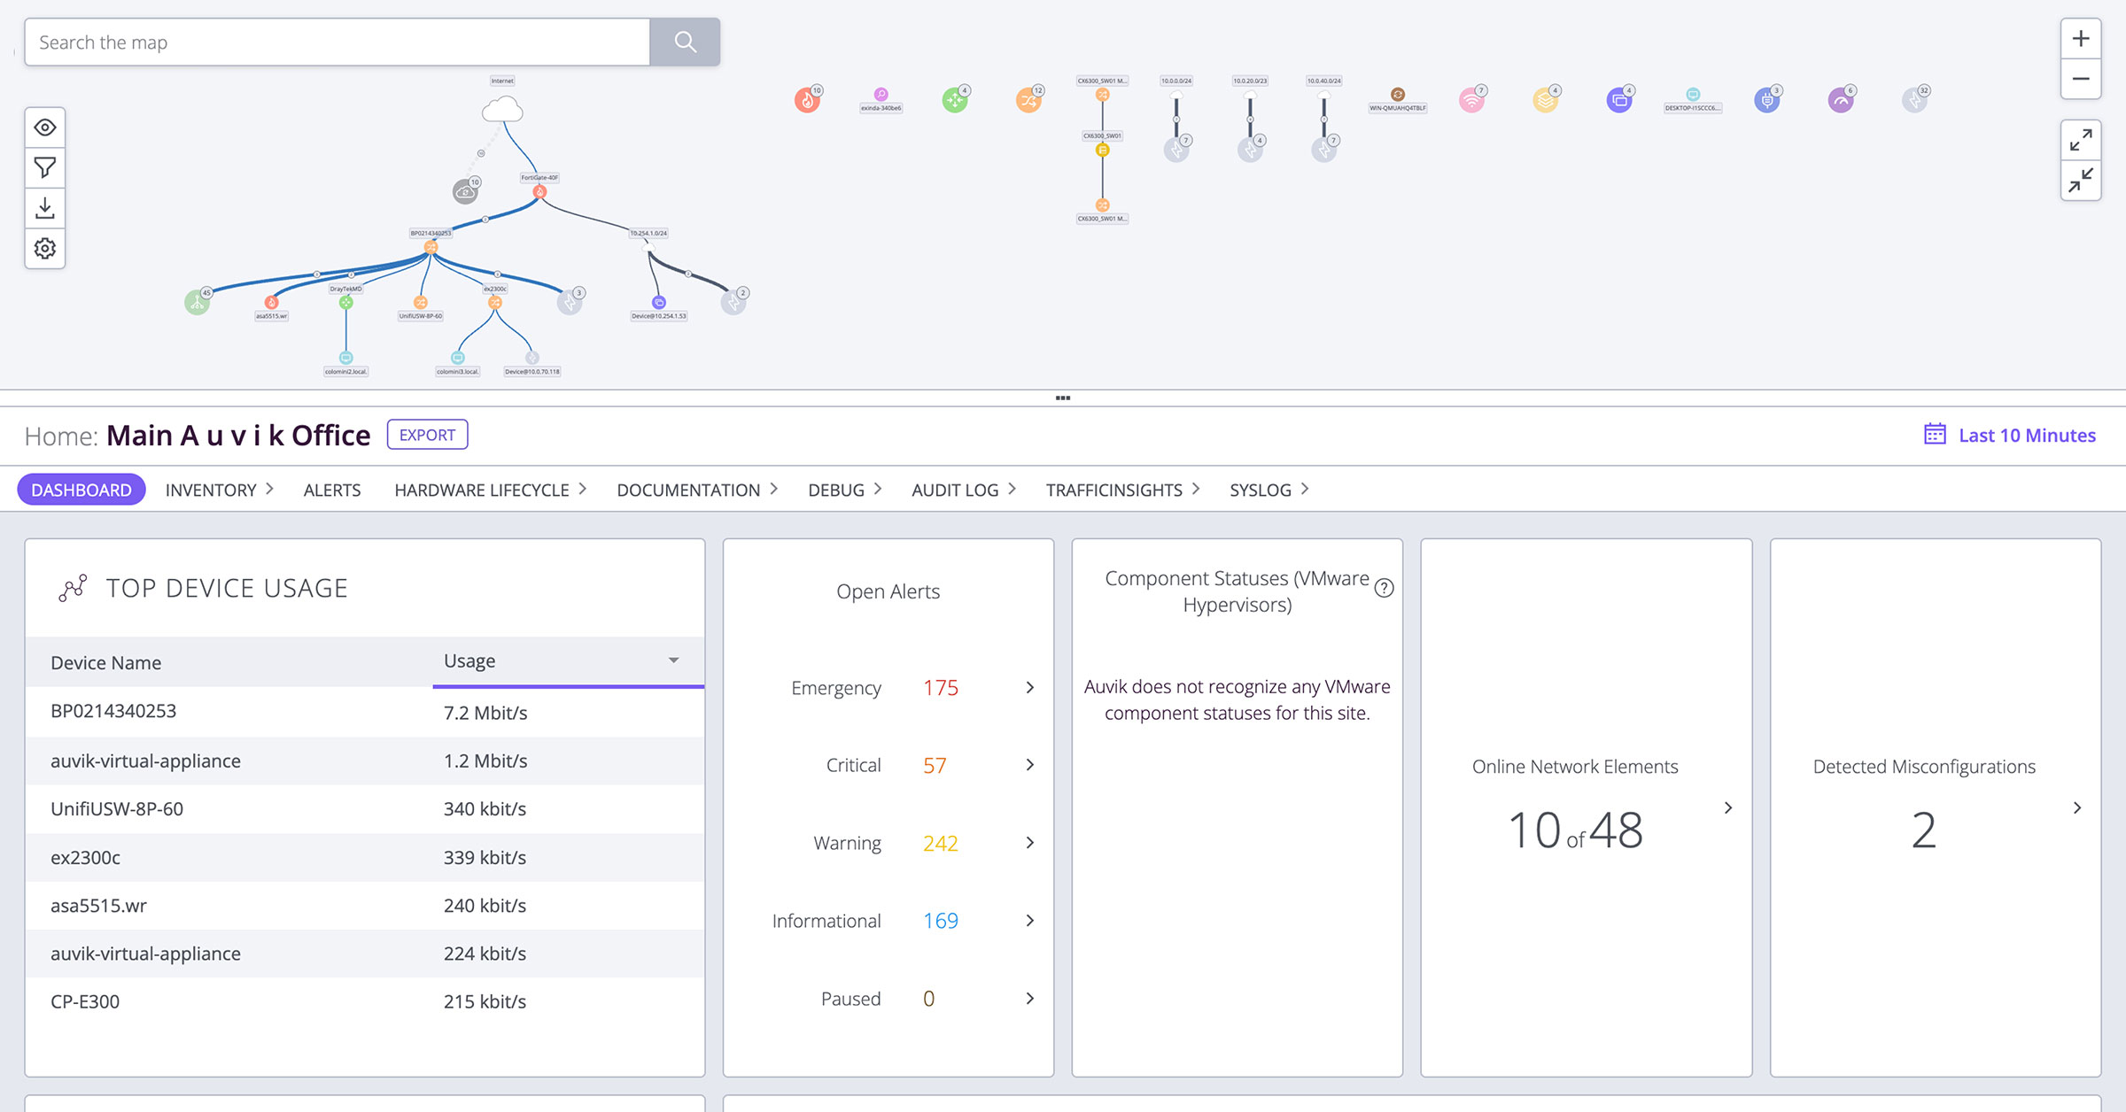The width and height of the screenshot is (2126, 1112).
Task: Expand the map to full screen
Action: [2081, 139]
